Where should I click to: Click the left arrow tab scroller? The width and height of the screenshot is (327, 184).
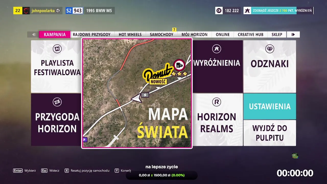pos(33,34)
